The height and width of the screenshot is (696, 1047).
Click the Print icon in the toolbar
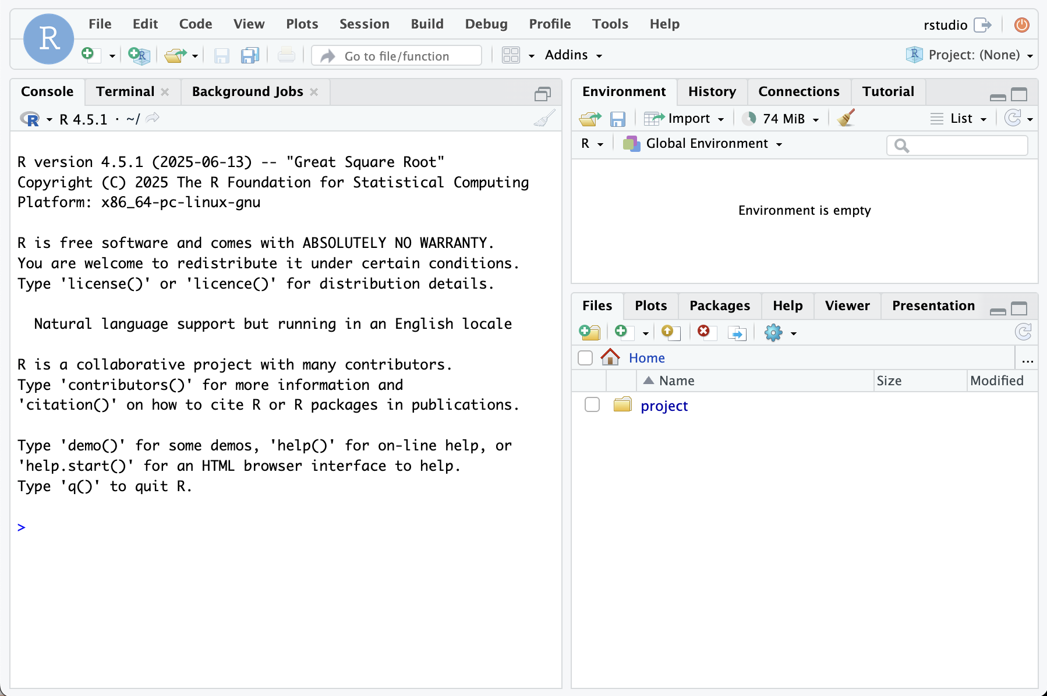286,55
